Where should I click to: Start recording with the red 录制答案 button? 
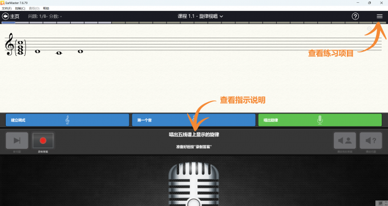[x=43, y=140]
